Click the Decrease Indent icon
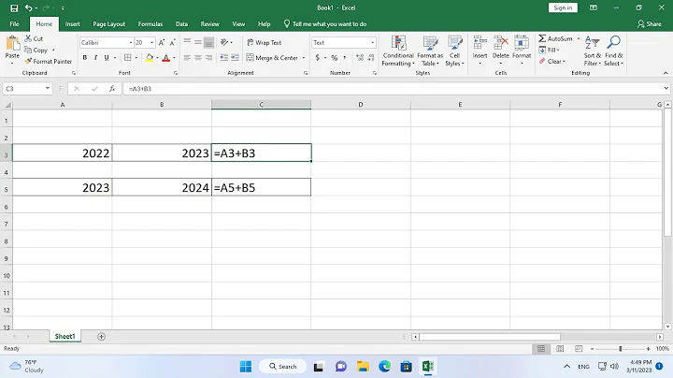Image resolution: width=673 pixels, height=378 pixels. pyautogui.click(x=224, y=58)
